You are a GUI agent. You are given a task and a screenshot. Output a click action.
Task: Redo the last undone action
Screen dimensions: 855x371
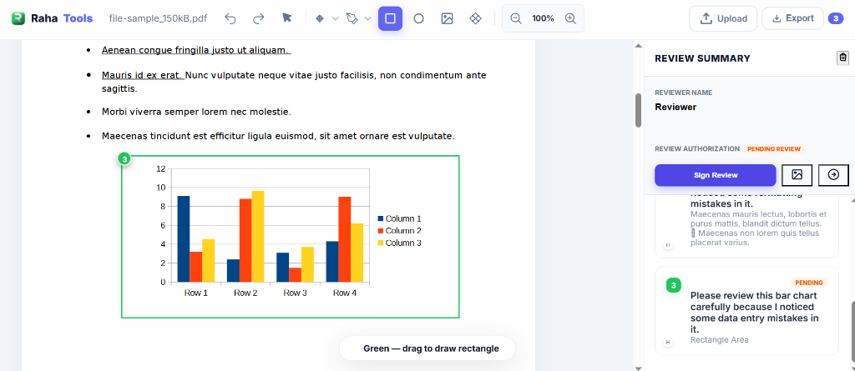[259, 18]
